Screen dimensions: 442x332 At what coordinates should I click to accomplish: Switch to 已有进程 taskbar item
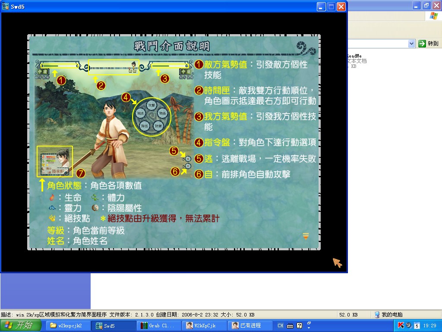250,326
